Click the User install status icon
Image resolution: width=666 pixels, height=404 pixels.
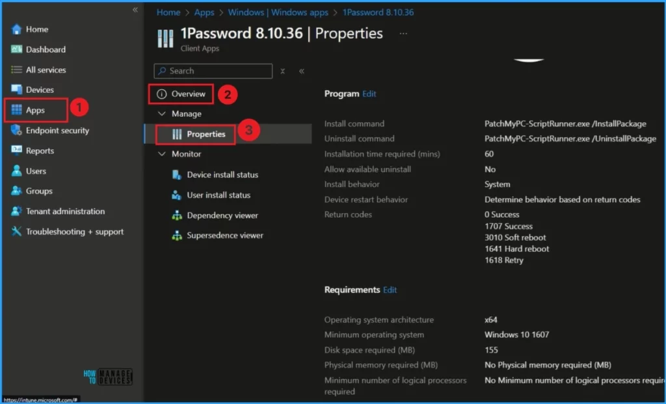pos(177,196)
